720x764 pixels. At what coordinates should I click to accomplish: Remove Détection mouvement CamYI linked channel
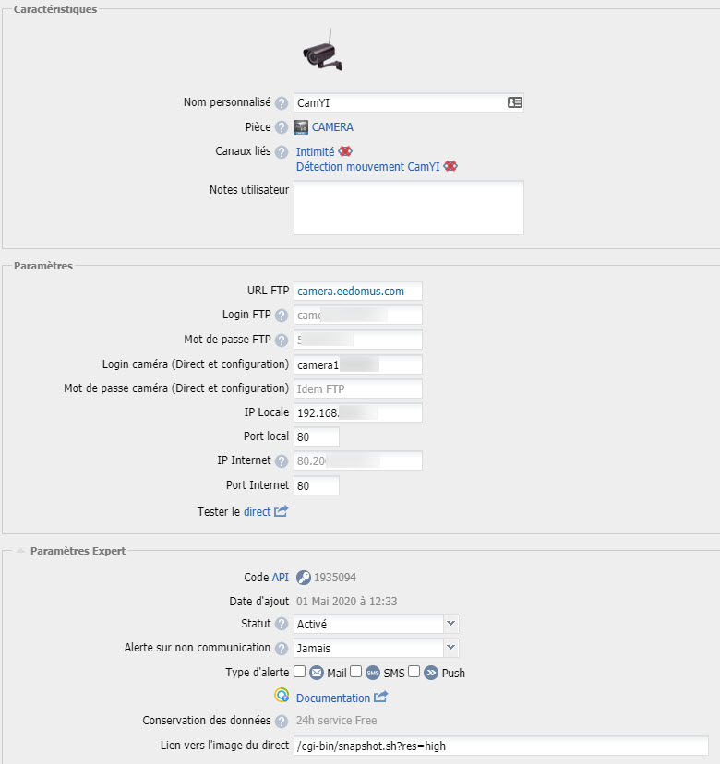pos(450,167)
